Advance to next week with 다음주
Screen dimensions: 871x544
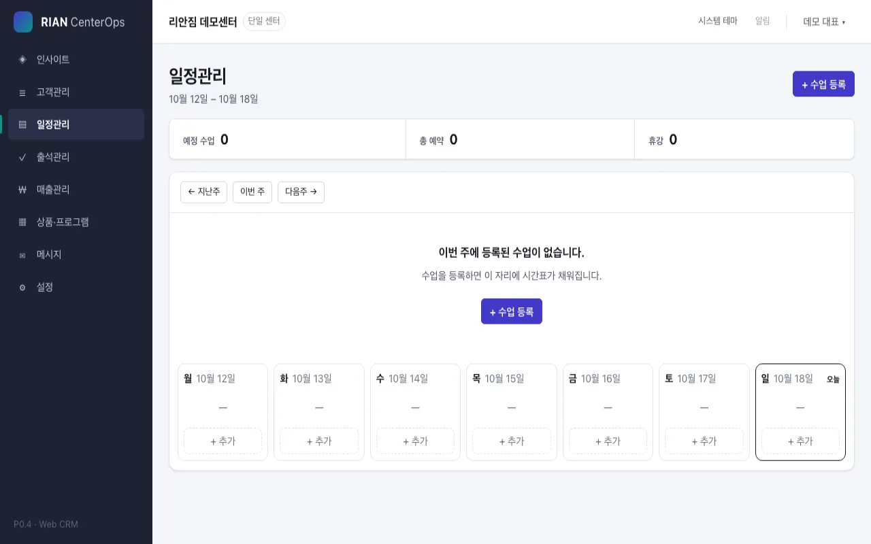[x=301, y=192]
